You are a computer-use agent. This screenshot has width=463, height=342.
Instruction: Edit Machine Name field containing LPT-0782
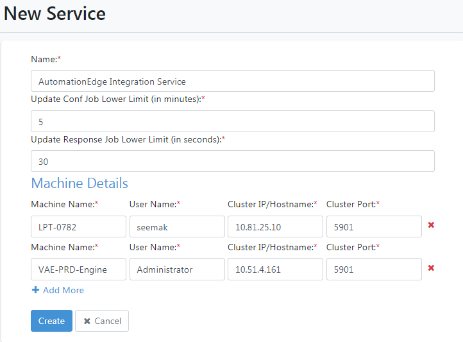click(78, 227)
